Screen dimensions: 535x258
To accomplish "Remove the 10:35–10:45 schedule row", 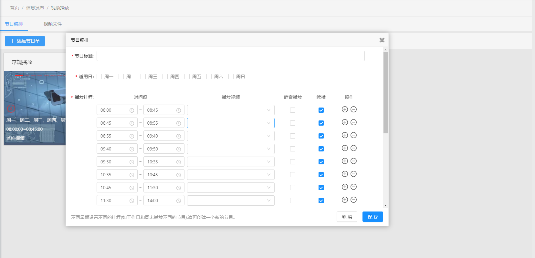I will click(x=354, y=174).
